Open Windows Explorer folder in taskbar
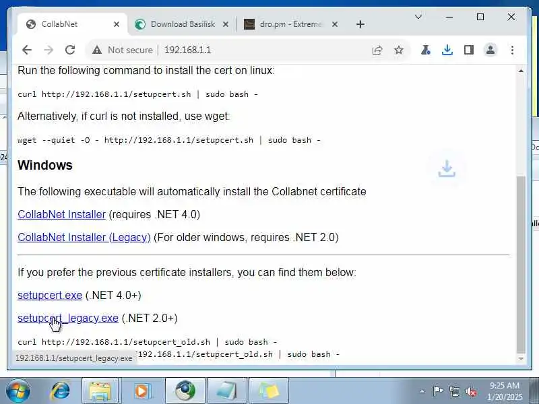Viewport: 539px width, 404px height. (x=100, y=391)
